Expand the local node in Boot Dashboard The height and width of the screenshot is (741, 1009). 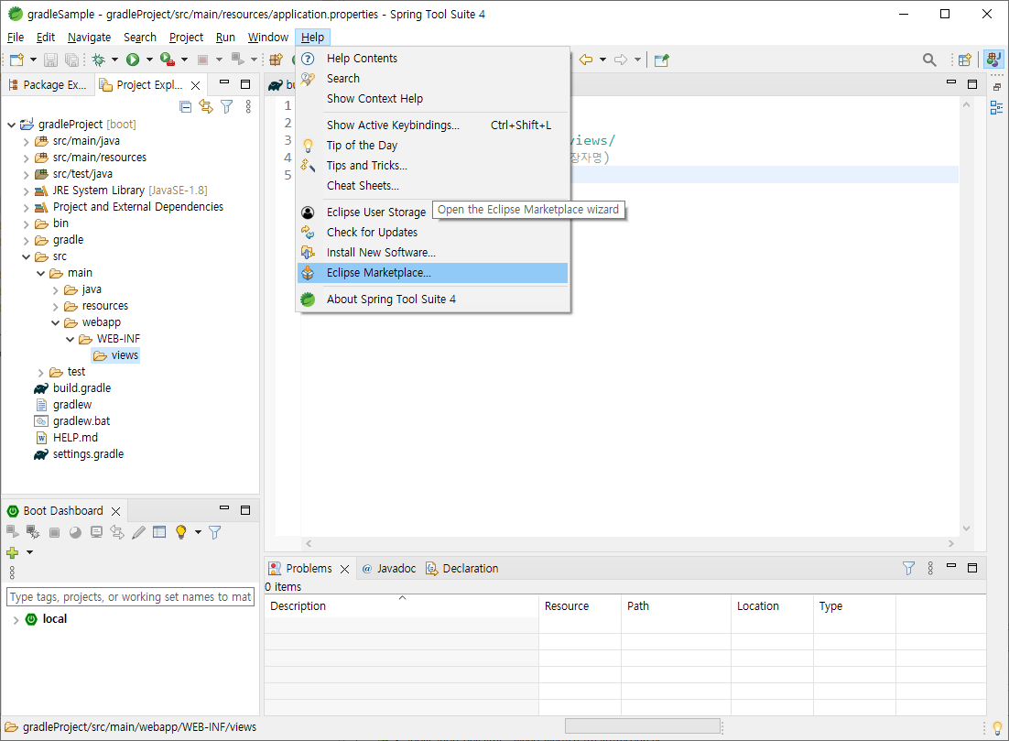click(16, 620)
